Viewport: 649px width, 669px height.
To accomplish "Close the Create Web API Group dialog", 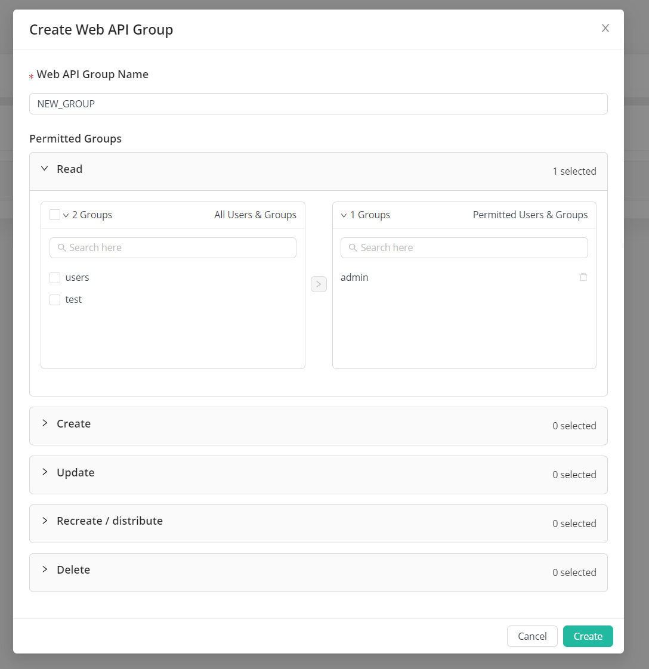I will coord(605,28).
